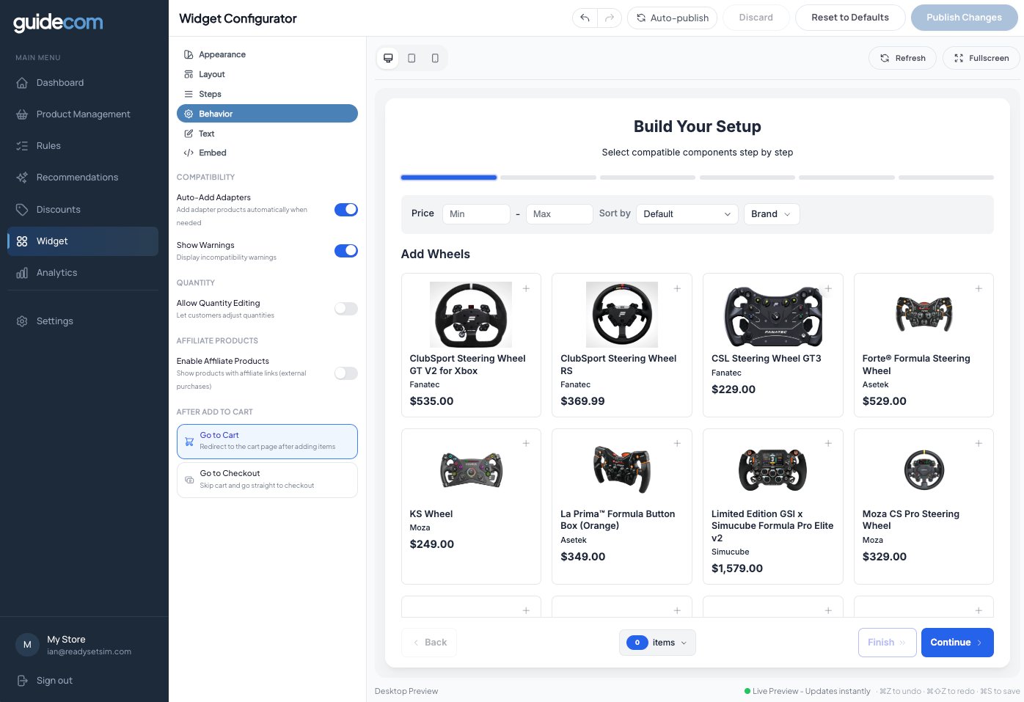Turn off Show Warnings
Image resolution: width=1024 pixels, height=702 pixels.
click(345, 250)
